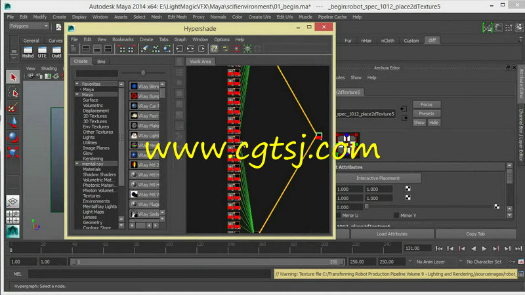Switch to the Bins tab
This screenshot has height=295, width=525.
[101, 62]
